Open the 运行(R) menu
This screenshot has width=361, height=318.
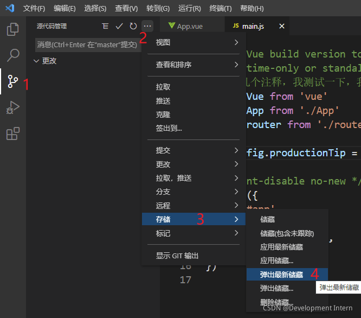[x=190, y=9]
